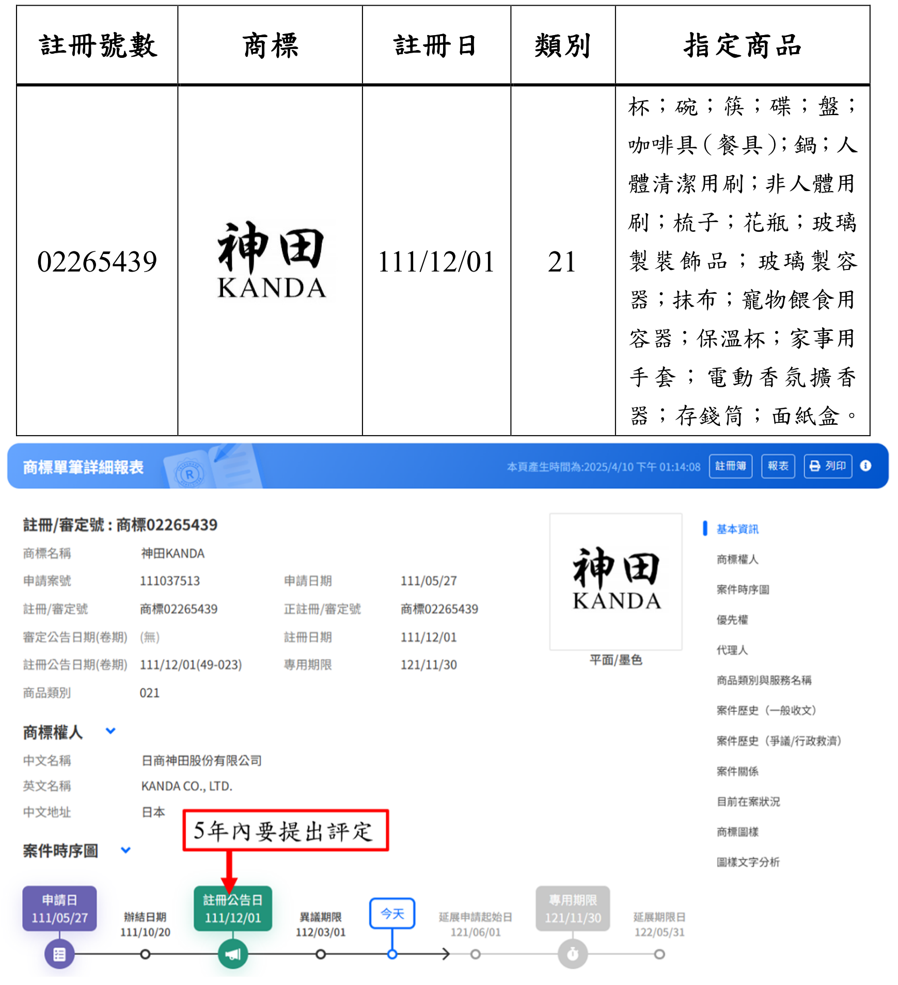Open 案件歷史（一般收文） navigation link

tap(766, 710)
